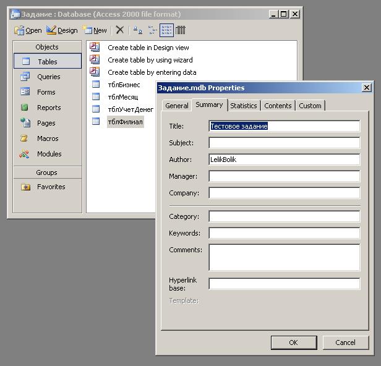Screen dimensions: 381x366
Task: Select the List view icon
Action: tap(166, 30)
